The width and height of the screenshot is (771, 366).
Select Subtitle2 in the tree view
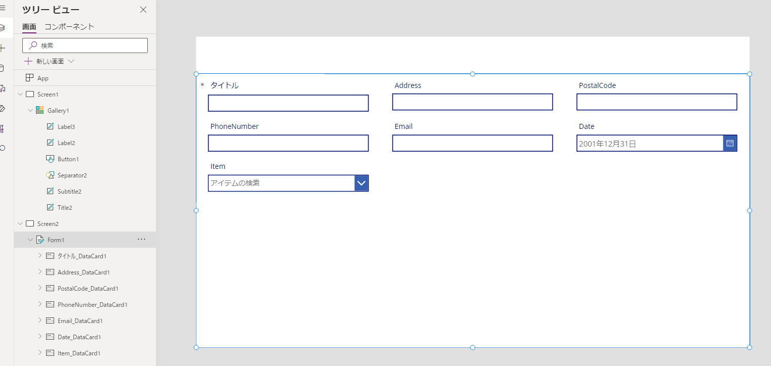(69, 192)
